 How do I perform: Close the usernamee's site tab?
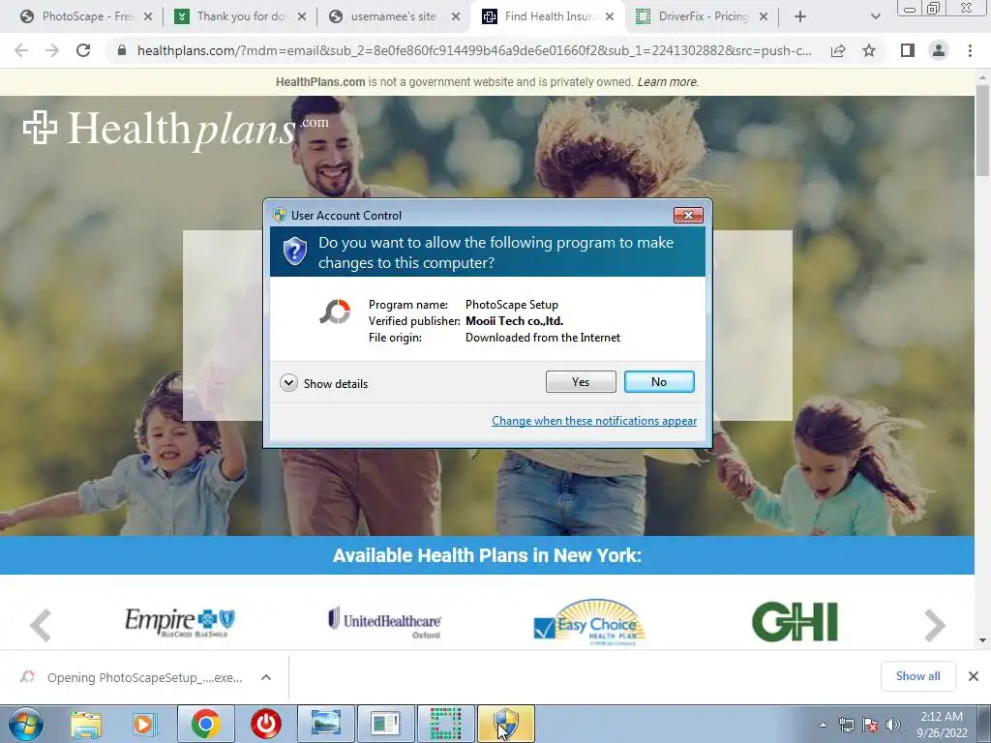coord(455,16)
